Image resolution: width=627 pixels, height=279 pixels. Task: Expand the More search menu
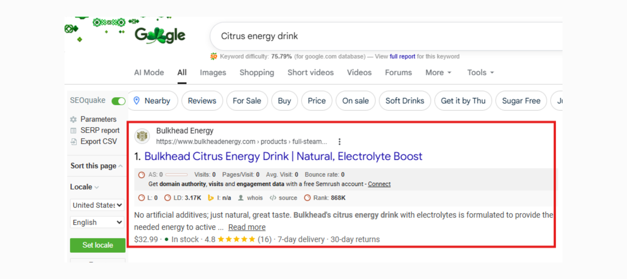pyautogui.click(x=438, y=72)
